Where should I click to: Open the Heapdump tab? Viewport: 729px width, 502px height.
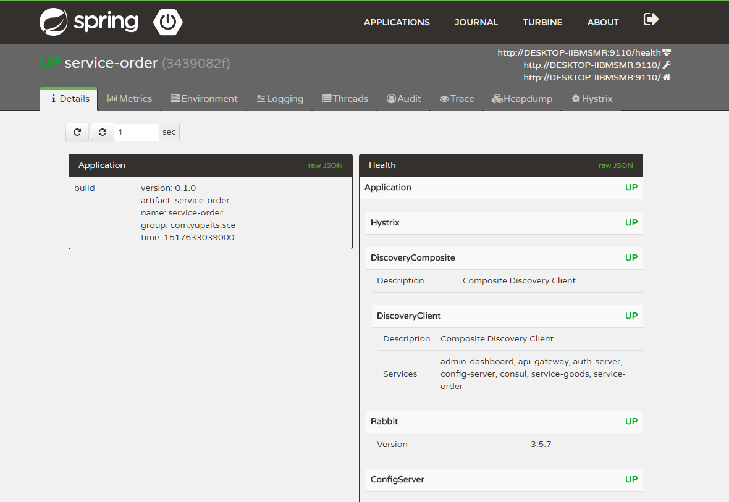pos(522,99)
